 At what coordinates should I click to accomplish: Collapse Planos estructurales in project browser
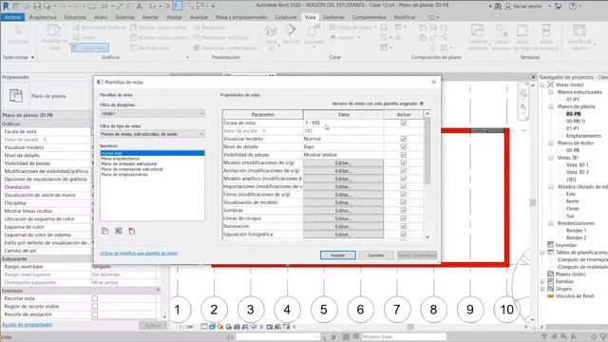pyautogui.click(x=551, y=92)
